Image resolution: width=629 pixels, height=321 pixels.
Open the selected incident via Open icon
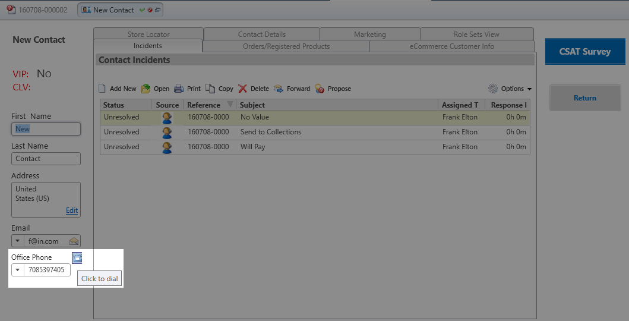click(146, 89)
